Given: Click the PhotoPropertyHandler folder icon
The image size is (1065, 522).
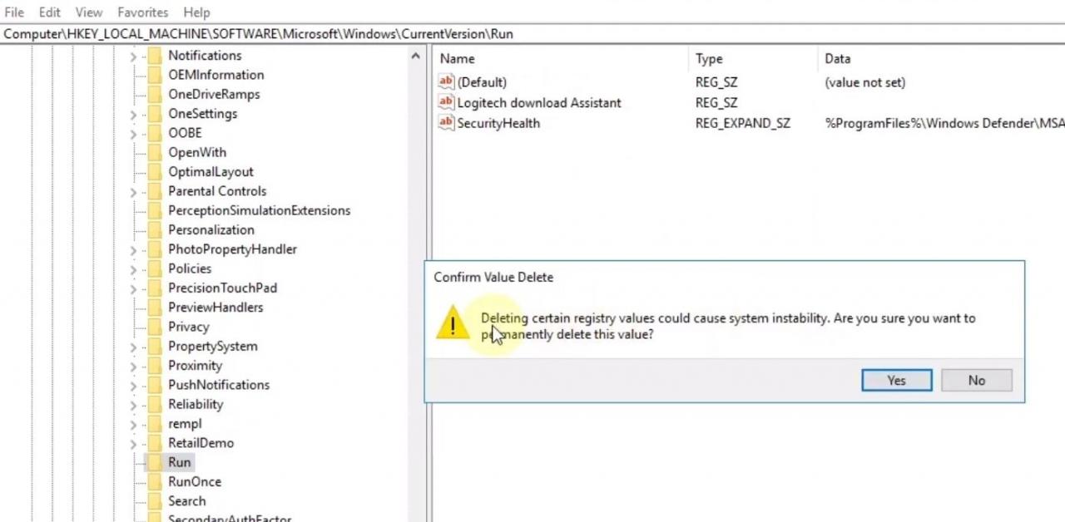Looking at the screenshot, I should tap(155, 249).
